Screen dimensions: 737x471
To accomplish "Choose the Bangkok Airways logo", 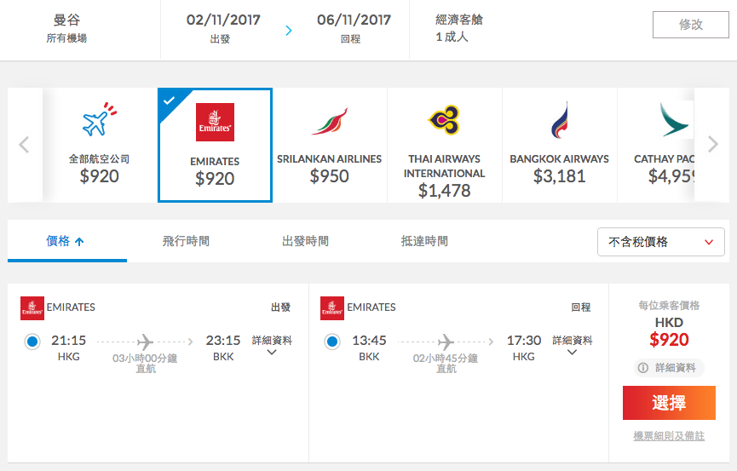I will pyautogui.click(x=559, y=120).
